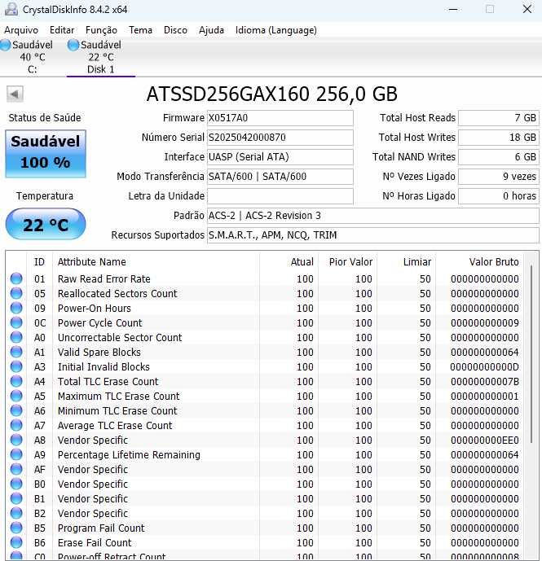Click the empty Letra da Unidade field
The image size is (542, 561).
click(280, 196)
